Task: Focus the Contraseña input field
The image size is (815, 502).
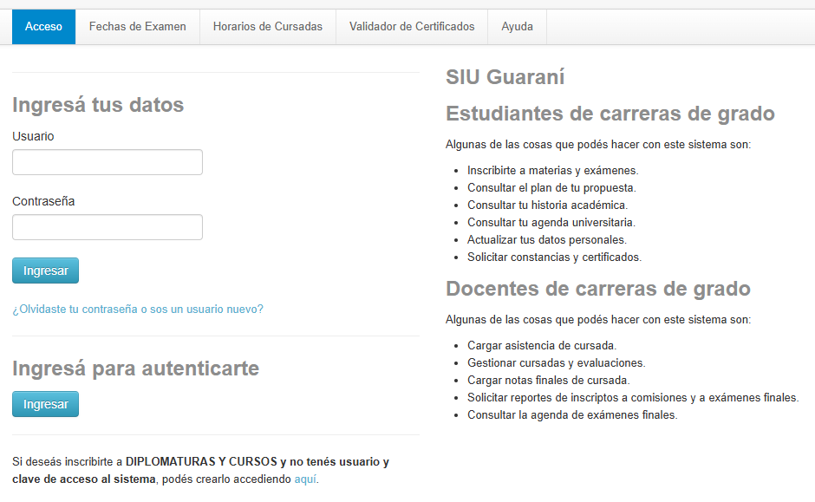Action: pyautogui.click(x=108, y=227)
